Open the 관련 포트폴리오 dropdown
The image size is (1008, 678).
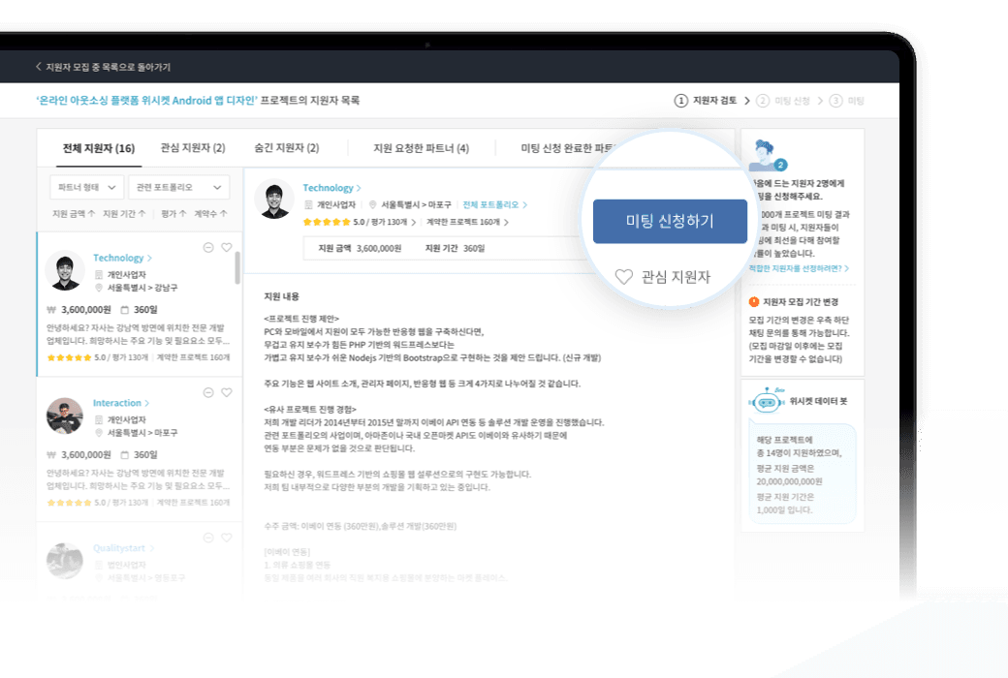(180, 186)
